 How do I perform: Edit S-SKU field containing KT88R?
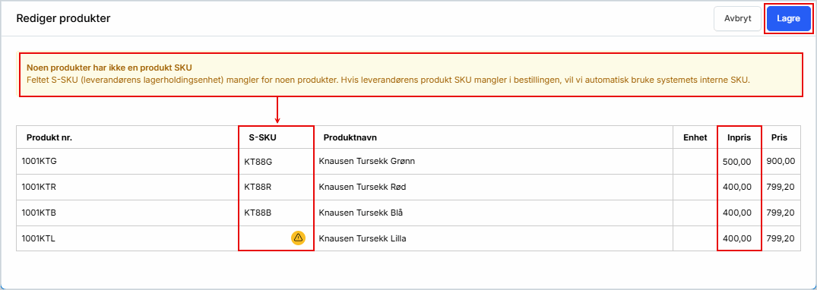(x=276, y=187)
